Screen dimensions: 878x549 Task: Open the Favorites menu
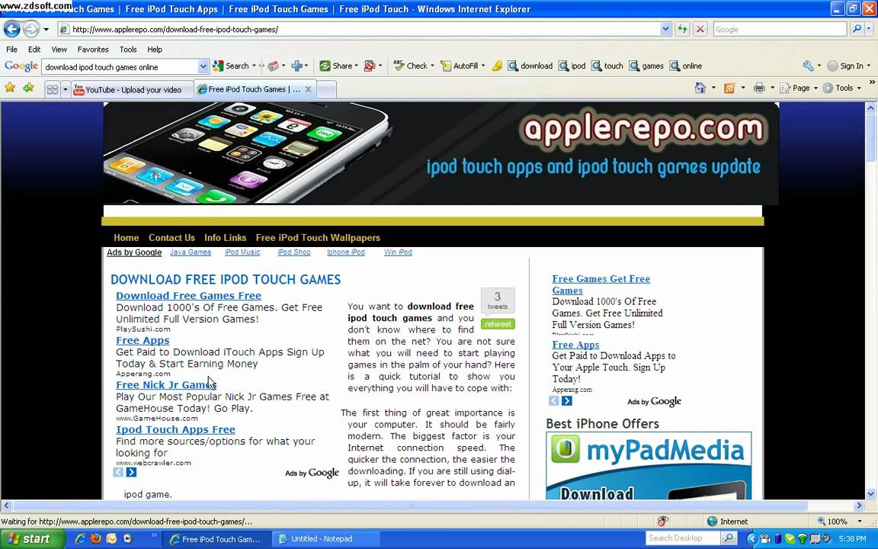93,50
